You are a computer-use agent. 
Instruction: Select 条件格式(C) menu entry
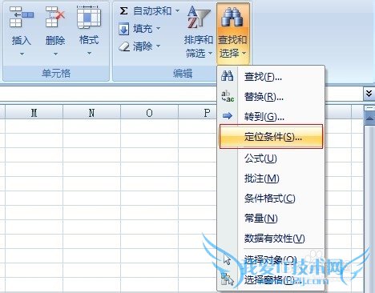click(x=272, y=198)
